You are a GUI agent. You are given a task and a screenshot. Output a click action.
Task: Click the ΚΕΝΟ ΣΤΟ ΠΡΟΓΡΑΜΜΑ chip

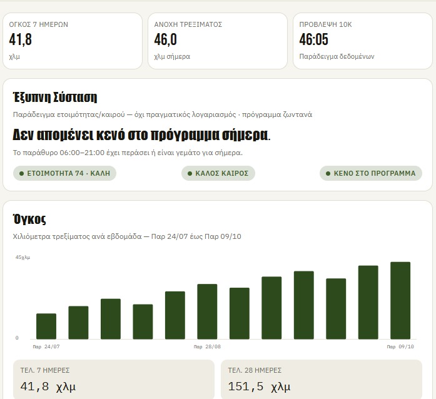point(371,173)
